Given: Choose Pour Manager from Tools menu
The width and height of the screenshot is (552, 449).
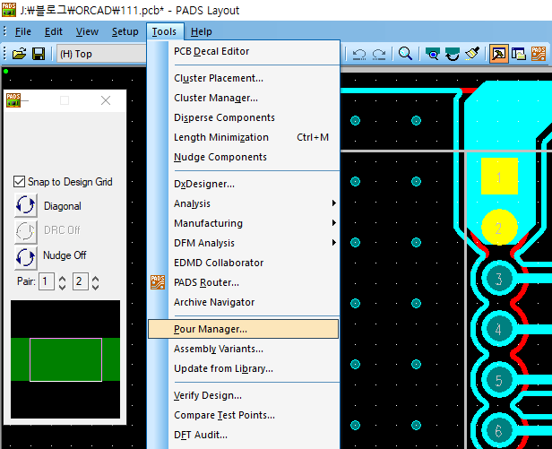Looking at the screenshot, I should point(243,329).
